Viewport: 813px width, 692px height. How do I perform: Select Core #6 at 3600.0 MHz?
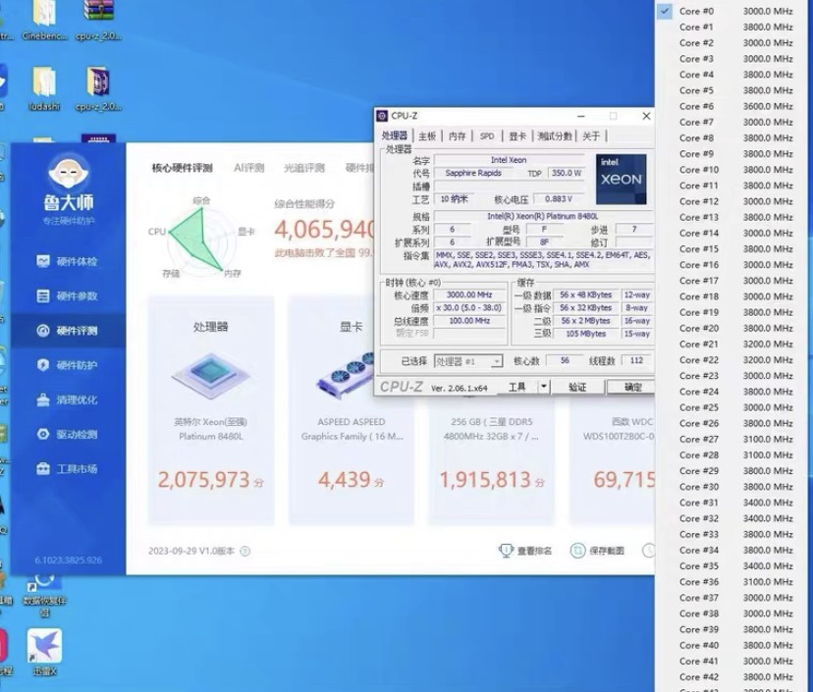[x=733, y=106]
